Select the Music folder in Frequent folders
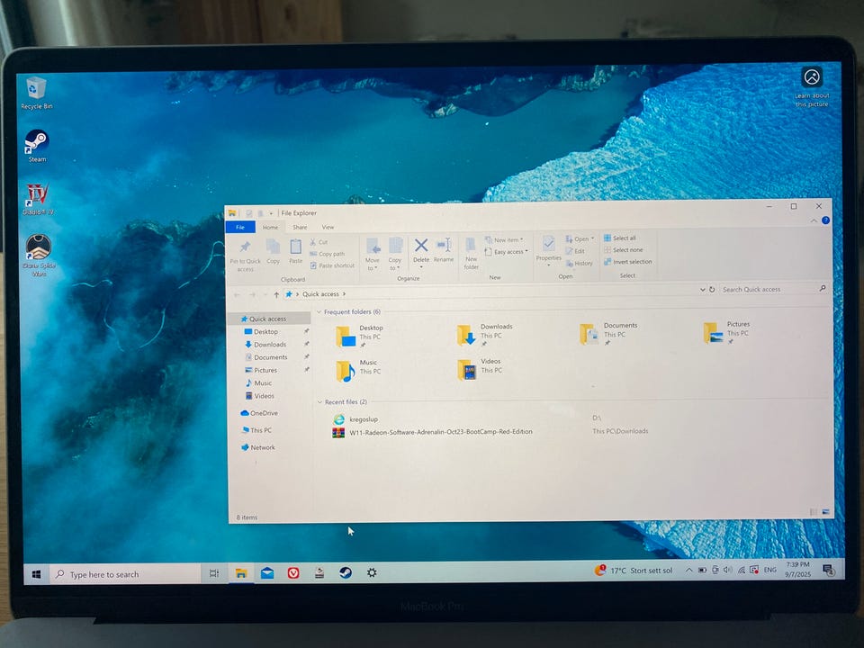864x648 pixels. click(x=358, y=370)
